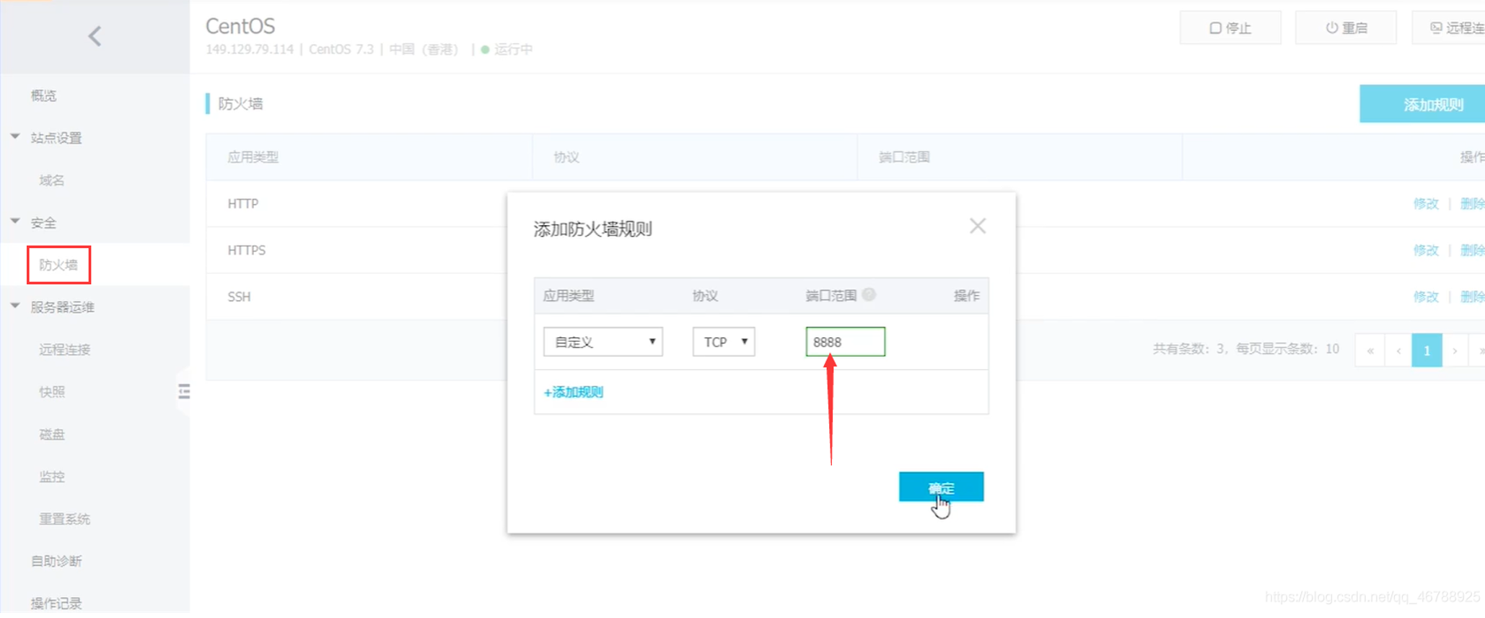Click the IP address 149.129.79.114
Image resolution: width=1485 pixels, height=618 pixels.
click(250, 49)
